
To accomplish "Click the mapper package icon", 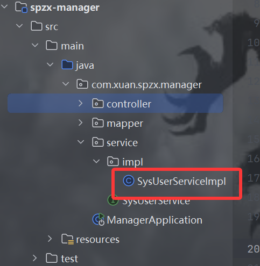I will click(98, 123).
